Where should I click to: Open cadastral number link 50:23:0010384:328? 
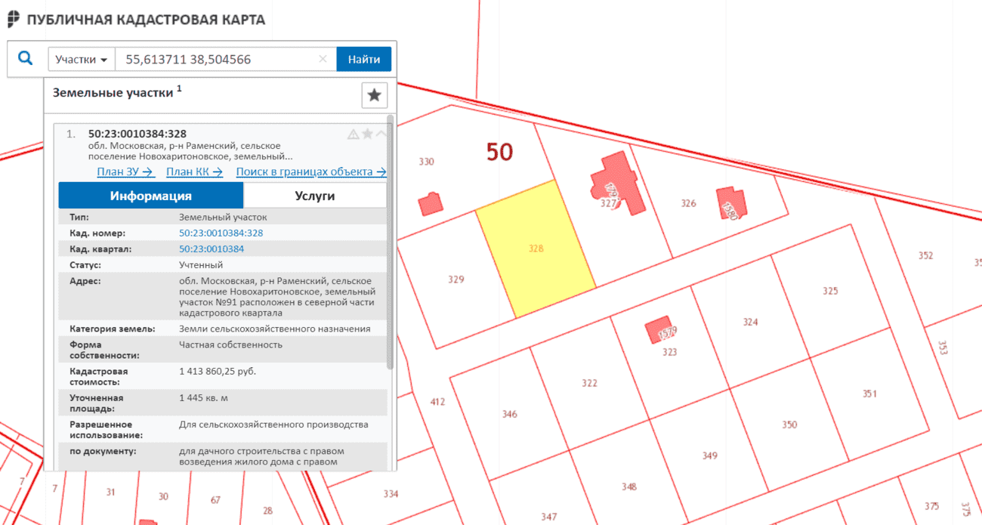pyautogui.click(x=221, y=233)
